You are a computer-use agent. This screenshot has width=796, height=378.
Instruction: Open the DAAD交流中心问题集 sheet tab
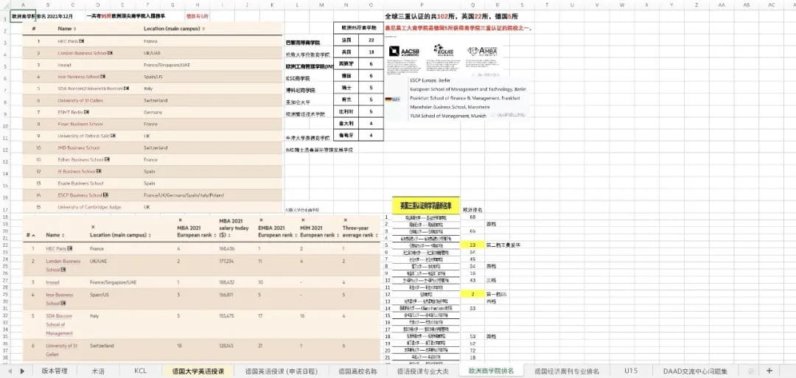(x=695, y=371)
